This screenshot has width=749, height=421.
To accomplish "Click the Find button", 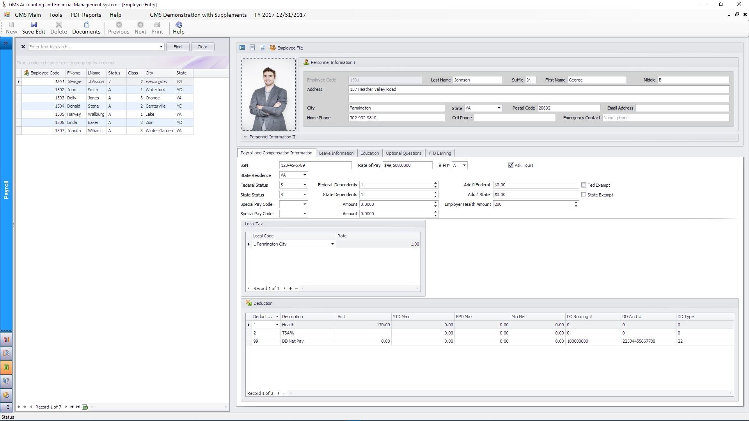I will [177, 47].
